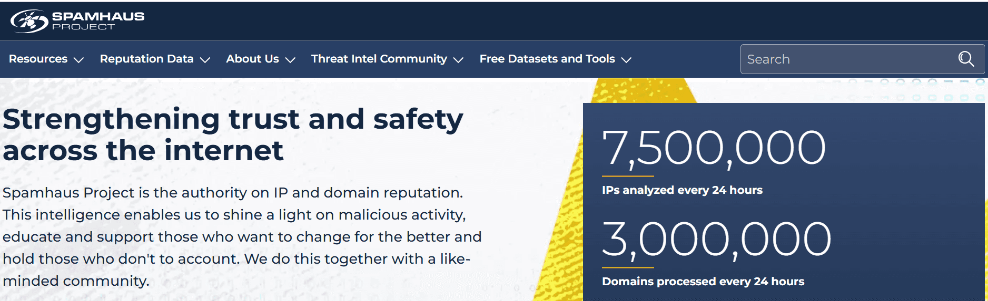Click 'Domains processed every 24 hours' text
Image resolution: width=988 pixels, height=301 pixels.
click(703, 282)
